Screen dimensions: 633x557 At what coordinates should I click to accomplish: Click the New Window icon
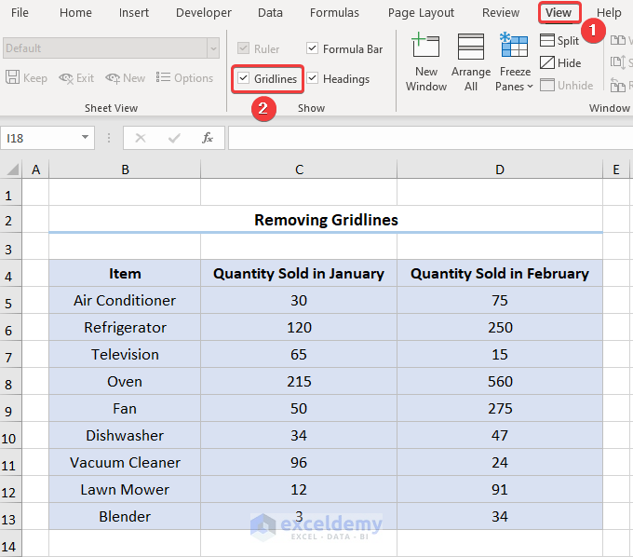pyautogui.click(x=426, y=48)
